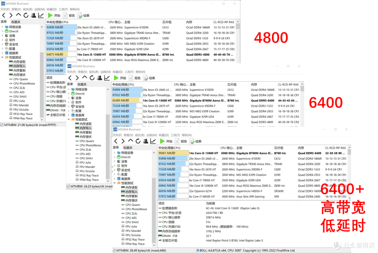Open the graph icon in the middle window toolbar

click(107, 78)
